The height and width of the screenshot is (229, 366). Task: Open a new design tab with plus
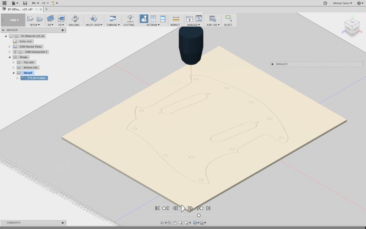point(46,10)
